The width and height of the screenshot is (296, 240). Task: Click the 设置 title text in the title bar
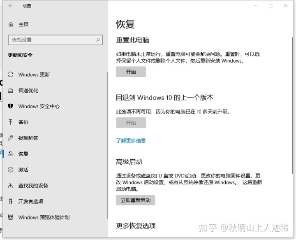(27, 6)
